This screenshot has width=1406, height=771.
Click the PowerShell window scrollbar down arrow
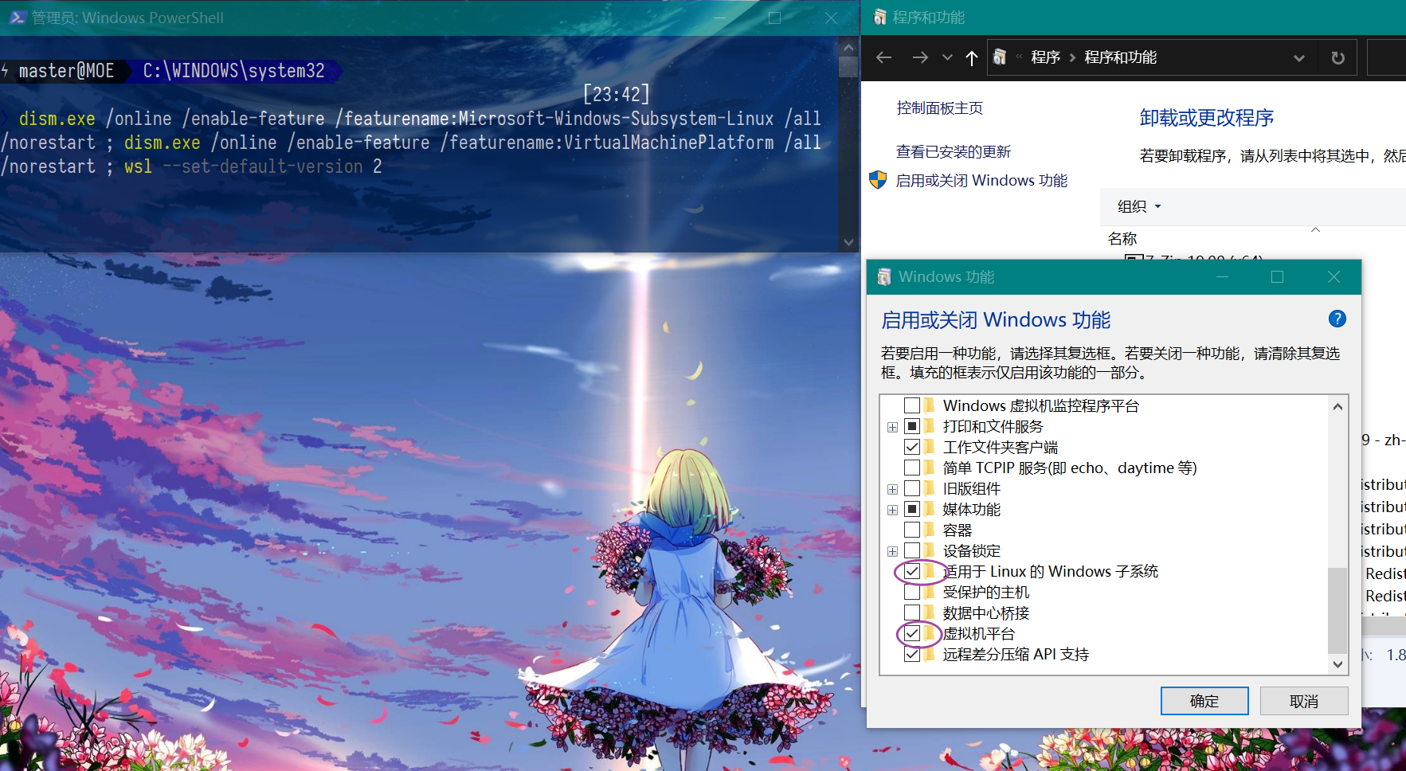click(x=848, y=242)
